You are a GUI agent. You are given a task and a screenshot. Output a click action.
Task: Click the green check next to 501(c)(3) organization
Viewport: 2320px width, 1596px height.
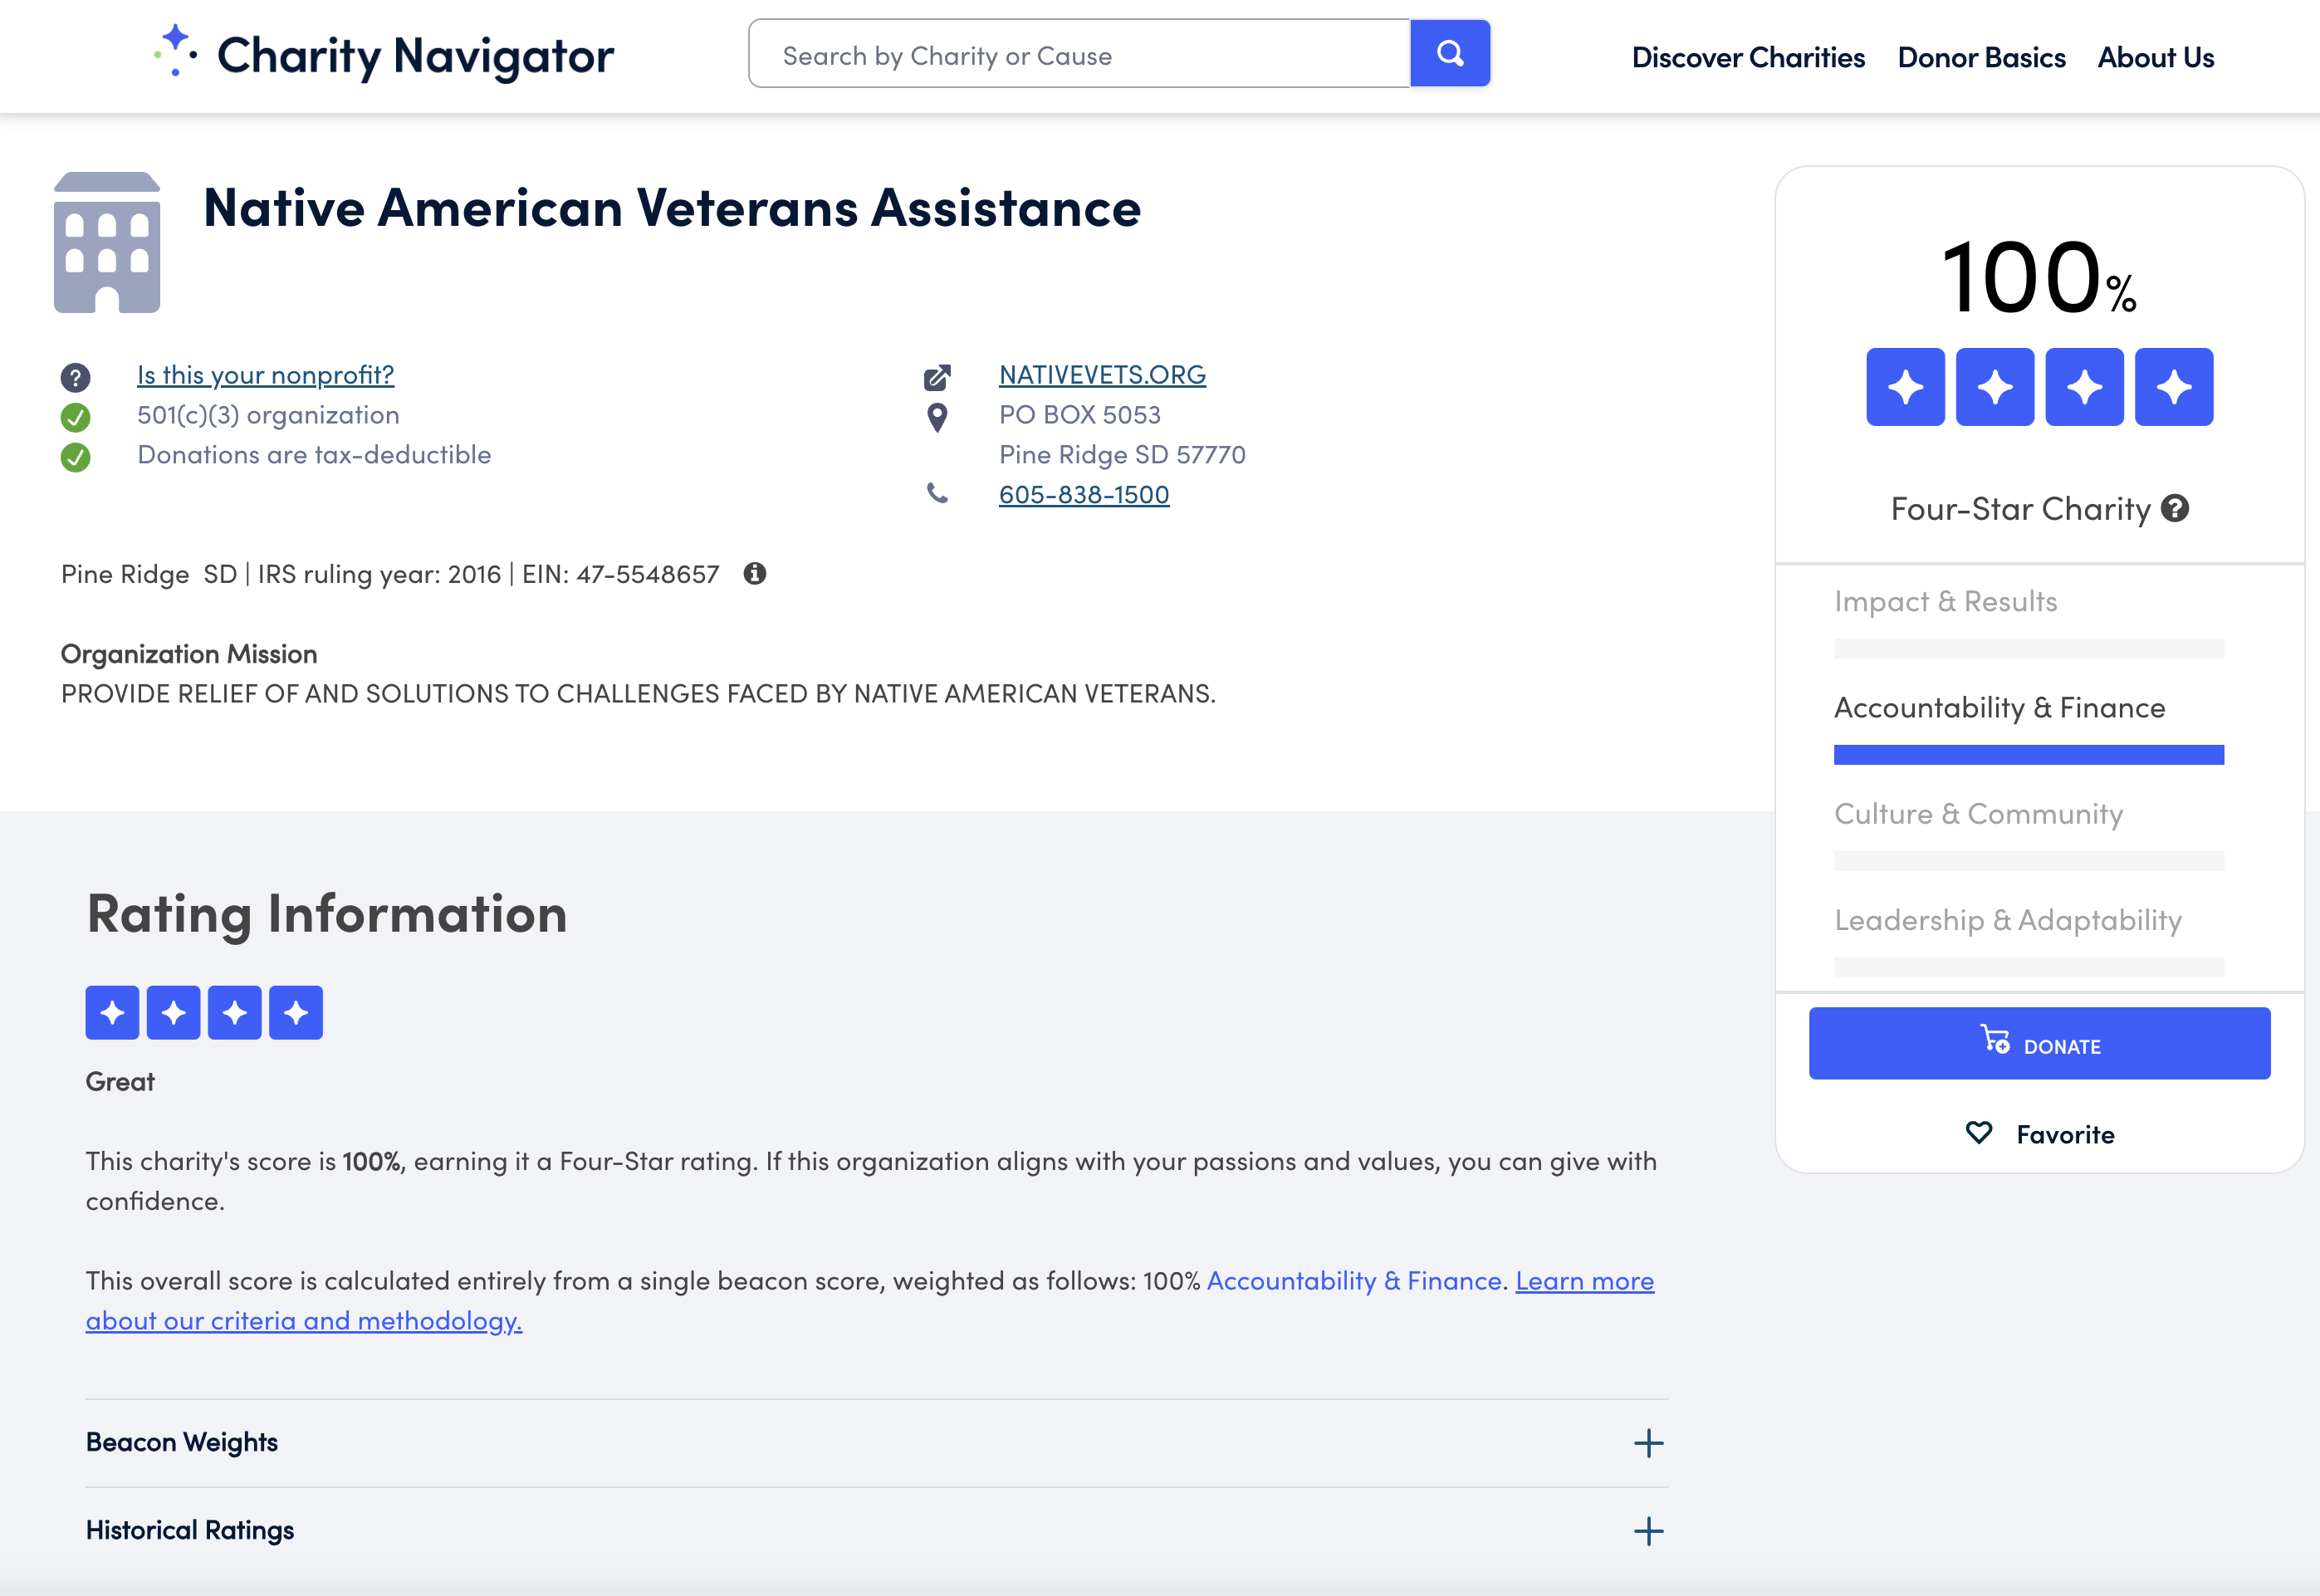click(75, 417)
